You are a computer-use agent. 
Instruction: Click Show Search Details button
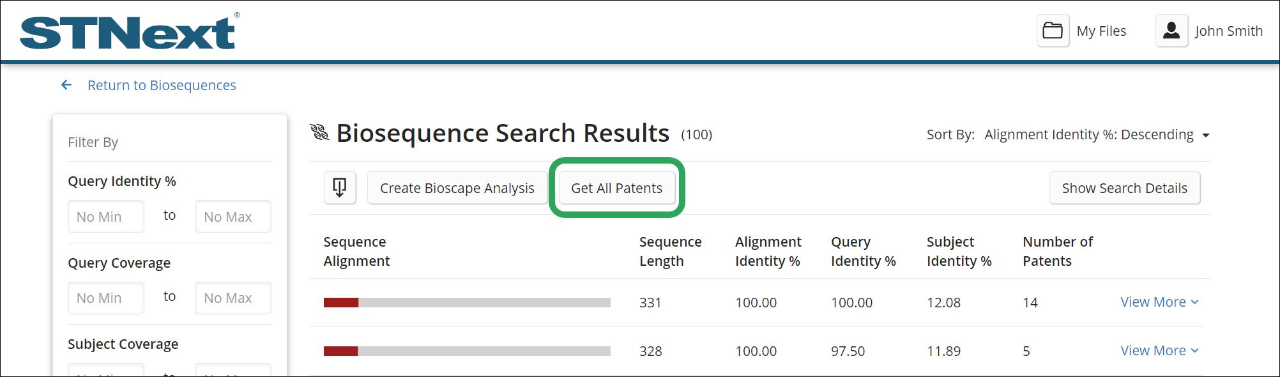pos(1124,188)
